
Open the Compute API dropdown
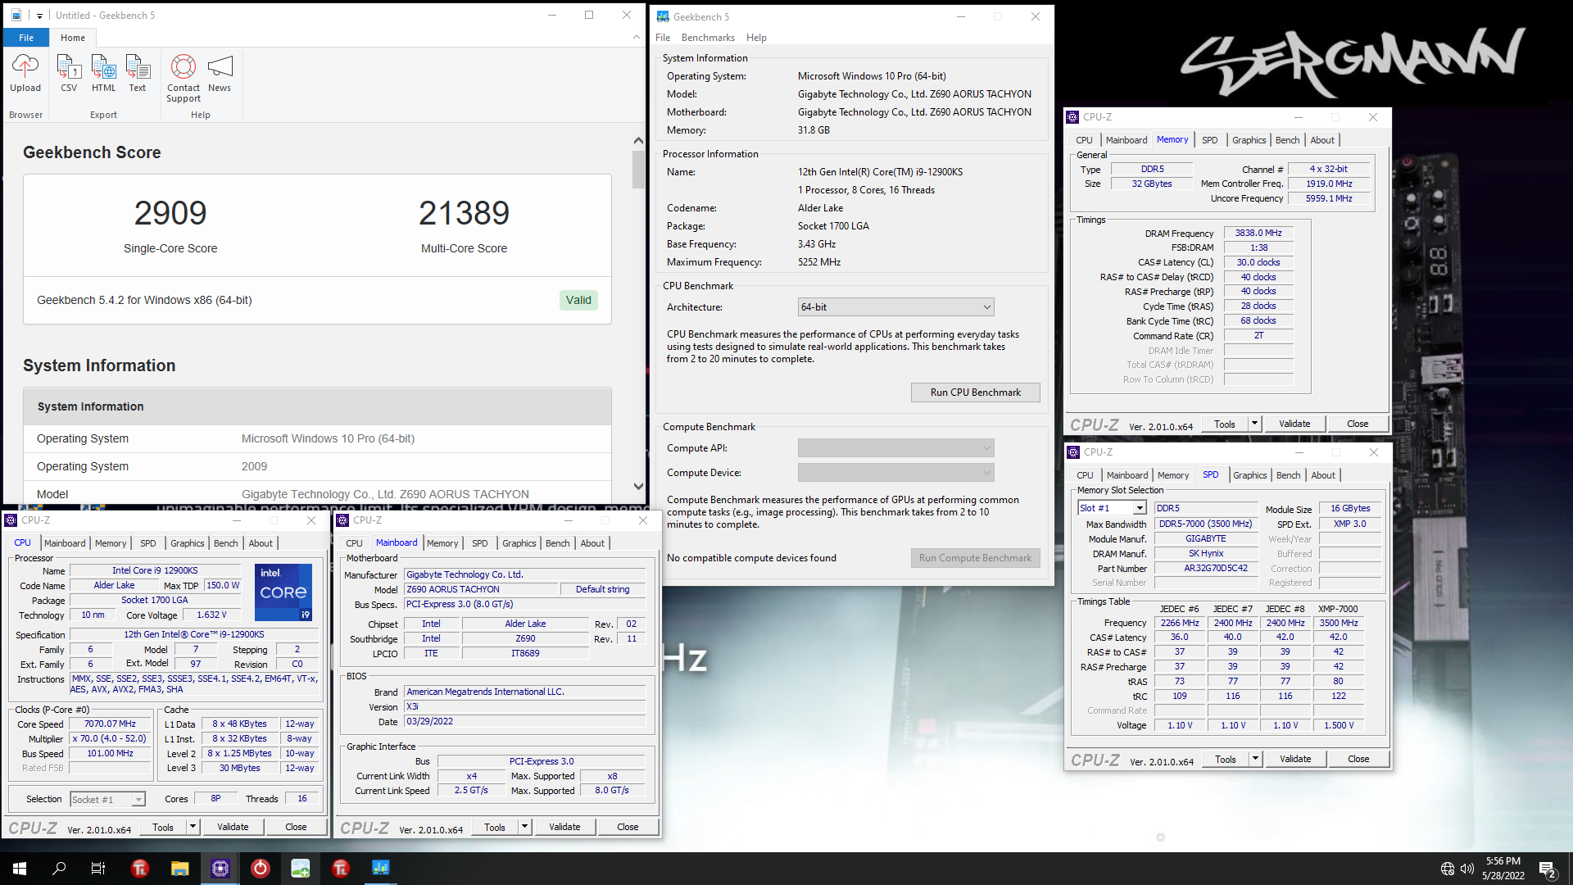895,448
